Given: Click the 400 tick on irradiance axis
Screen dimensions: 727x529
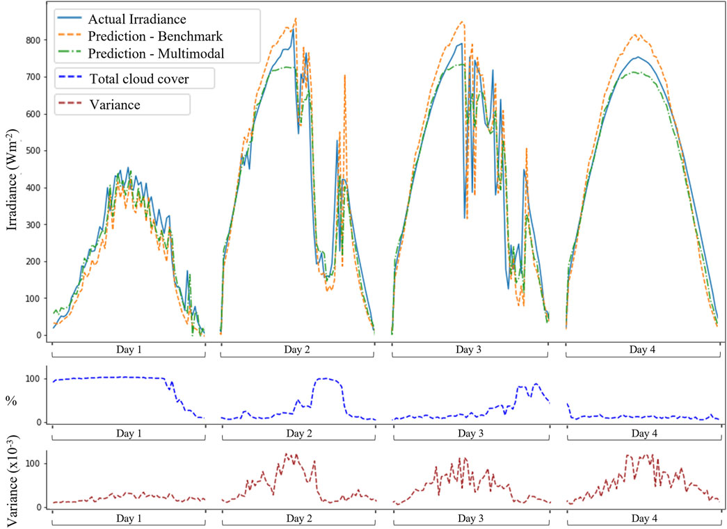Looking at the screenshot, I should (x=33, y=188).
